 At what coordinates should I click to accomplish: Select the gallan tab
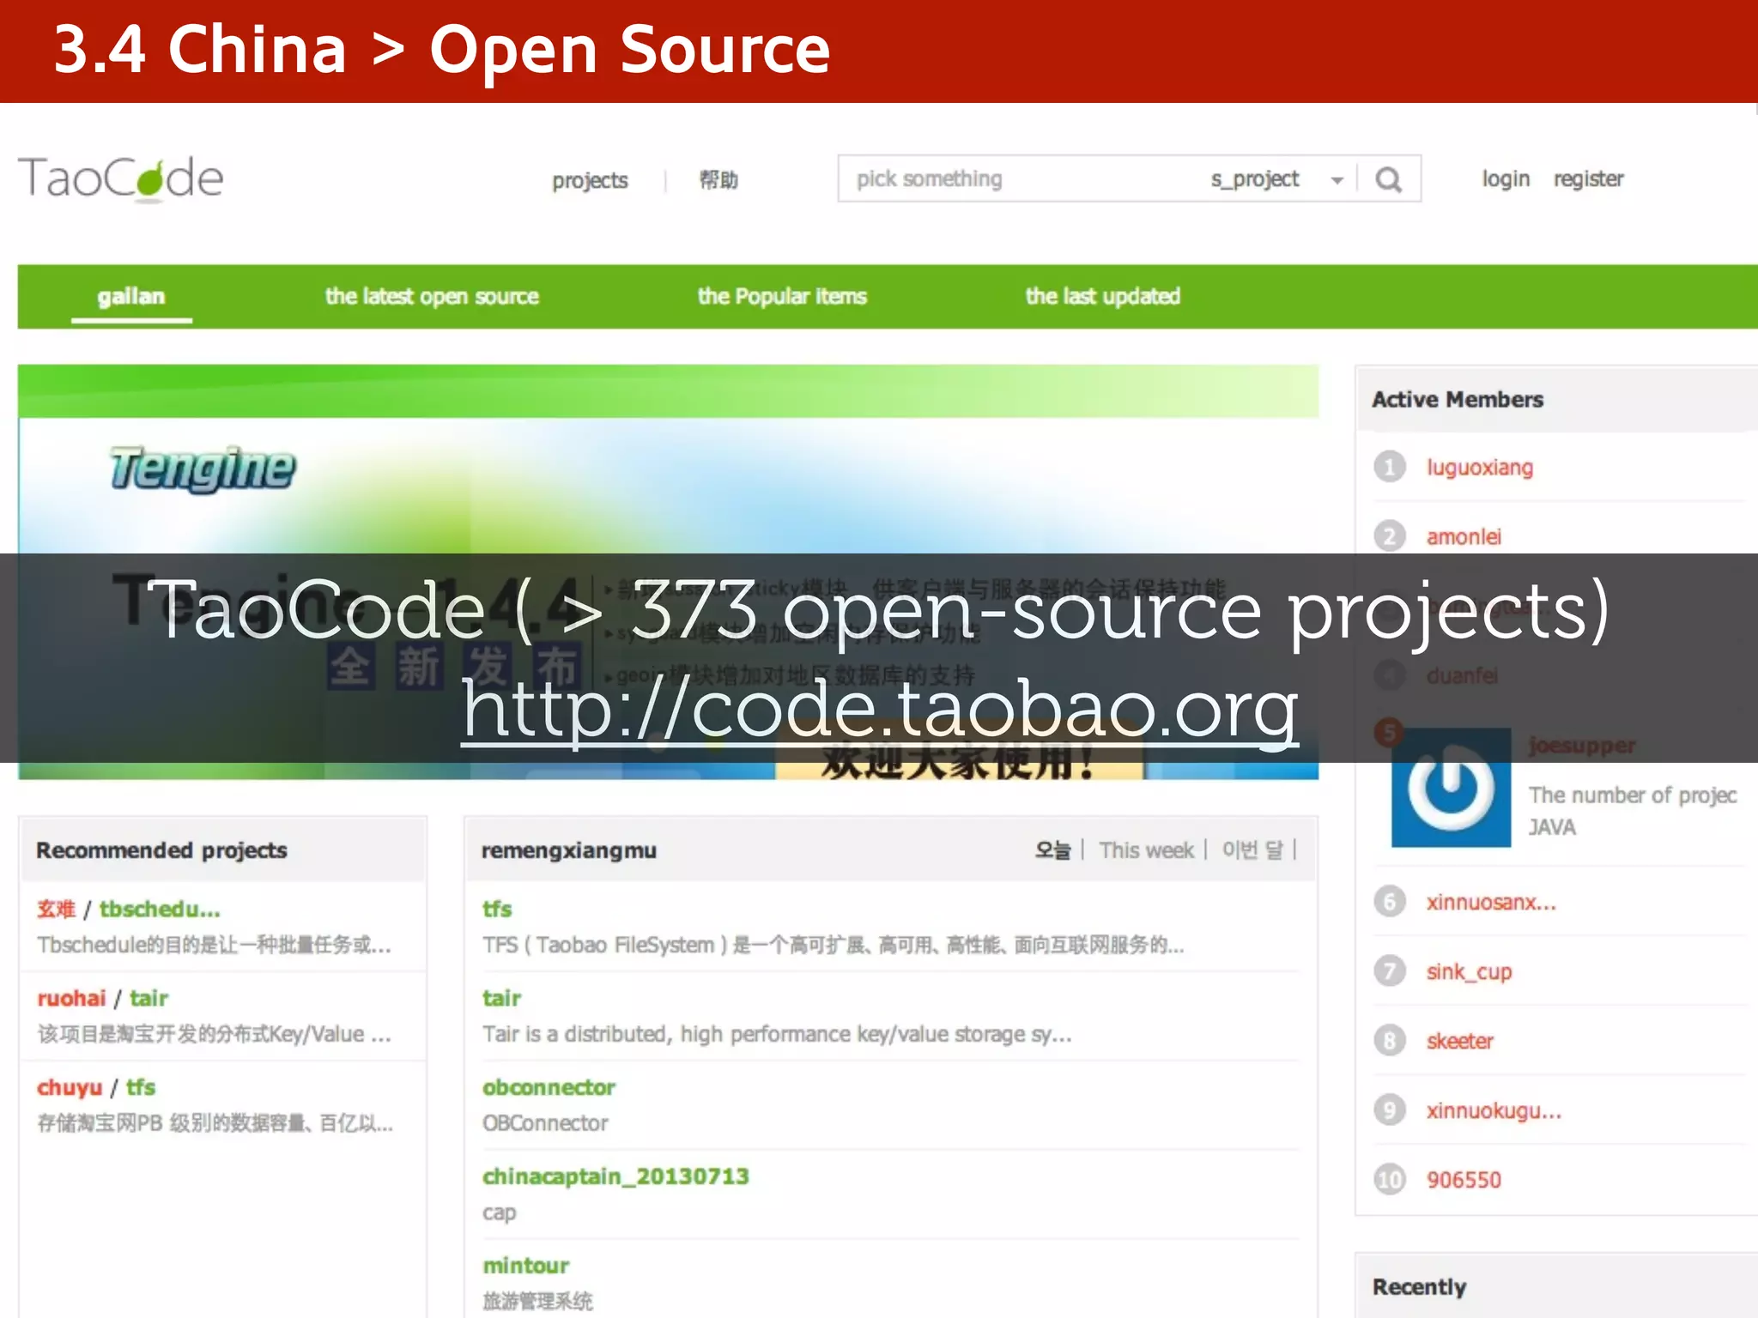[x=130, y=296]
